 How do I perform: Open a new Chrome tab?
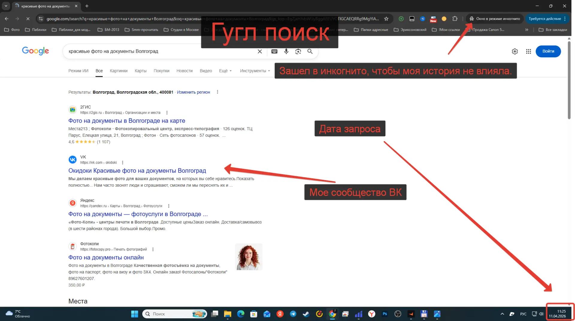[87, 6]
